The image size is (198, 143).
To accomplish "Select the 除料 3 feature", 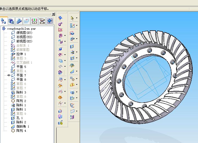I will click(x=21, y=92).
